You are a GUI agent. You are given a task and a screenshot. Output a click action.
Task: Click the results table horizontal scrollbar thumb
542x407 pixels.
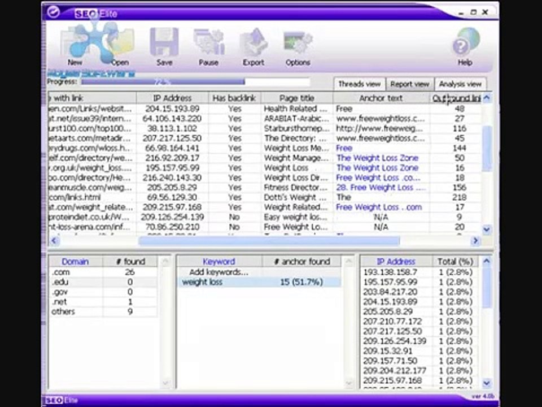coord(269,241)
